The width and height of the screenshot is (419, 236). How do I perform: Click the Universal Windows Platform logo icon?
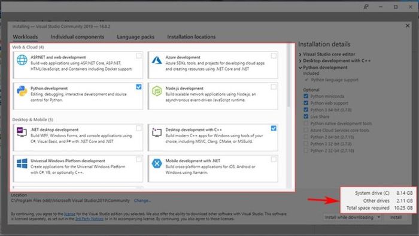[x=22, y=164]
